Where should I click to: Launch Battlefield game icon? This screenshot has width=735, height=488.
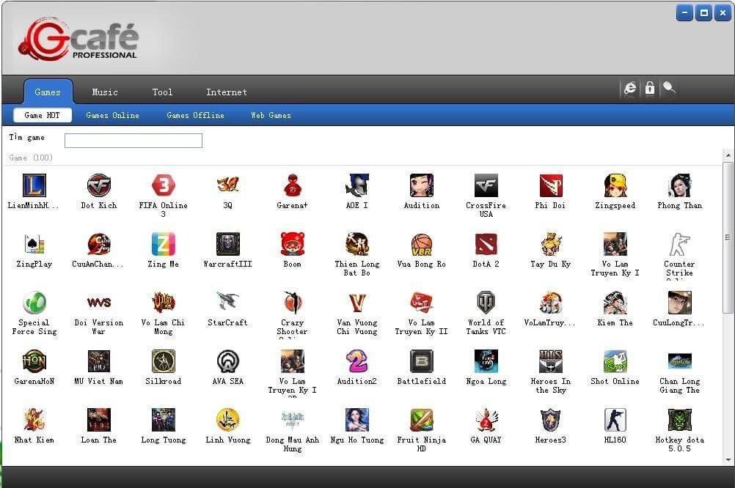point(421,361)
